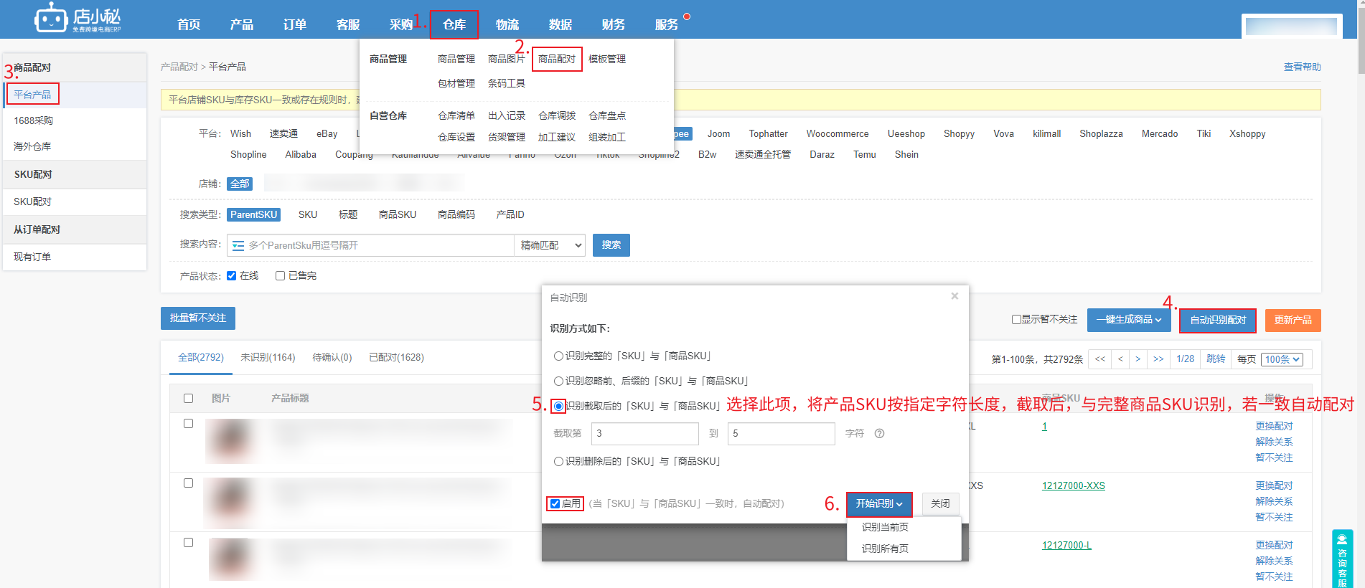
Task: Tick checkbox of the 12127000-XXS row
Action: pyautogui.click(x=188, y=483)
